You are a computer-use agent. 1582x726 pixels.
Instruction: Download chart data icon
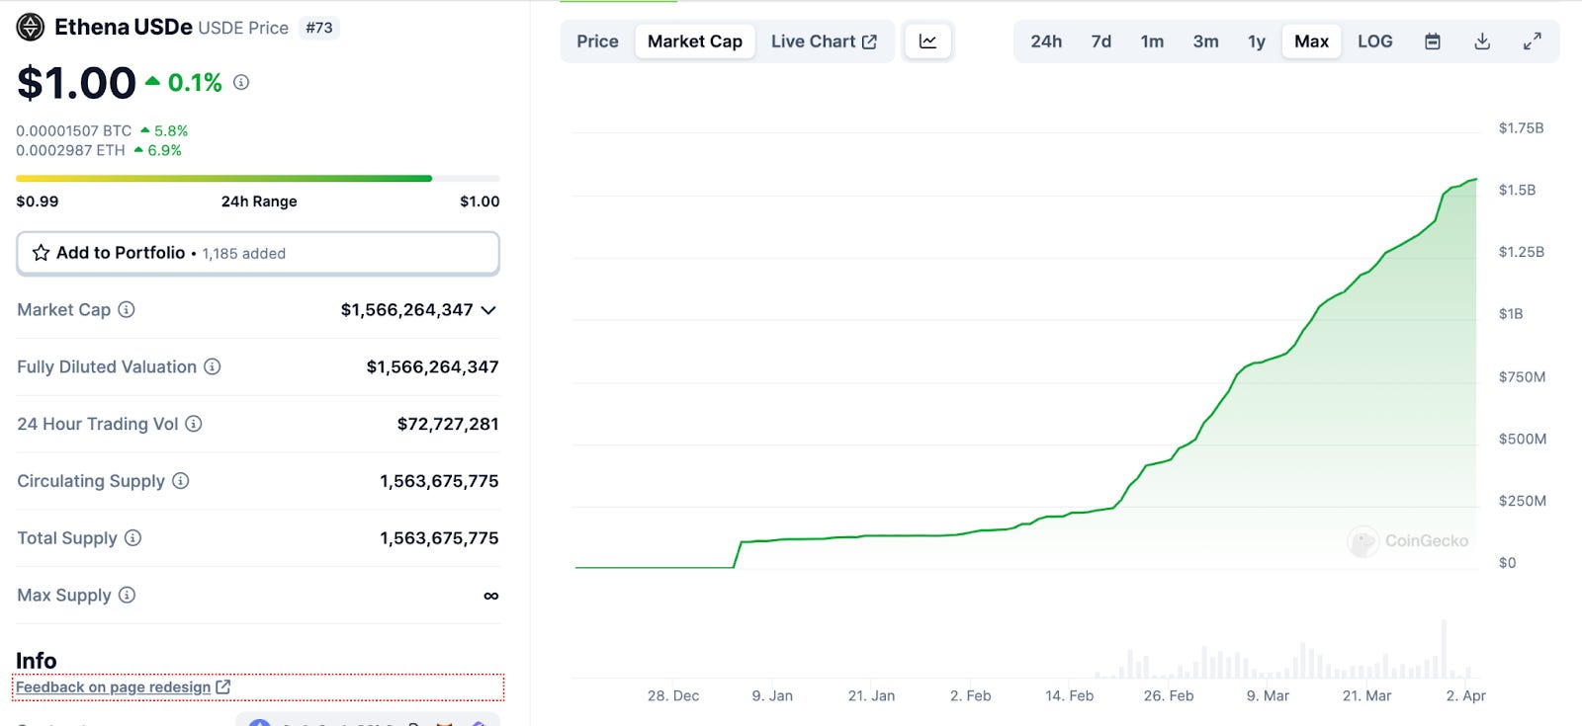coord(1482,41)
